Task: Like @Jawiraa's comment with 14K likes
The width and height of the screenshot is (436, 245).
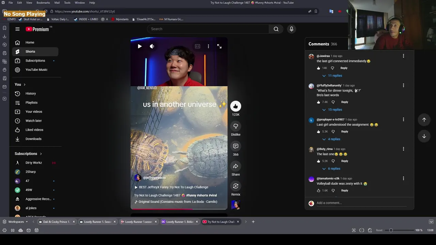Action: tap(319, 68)
